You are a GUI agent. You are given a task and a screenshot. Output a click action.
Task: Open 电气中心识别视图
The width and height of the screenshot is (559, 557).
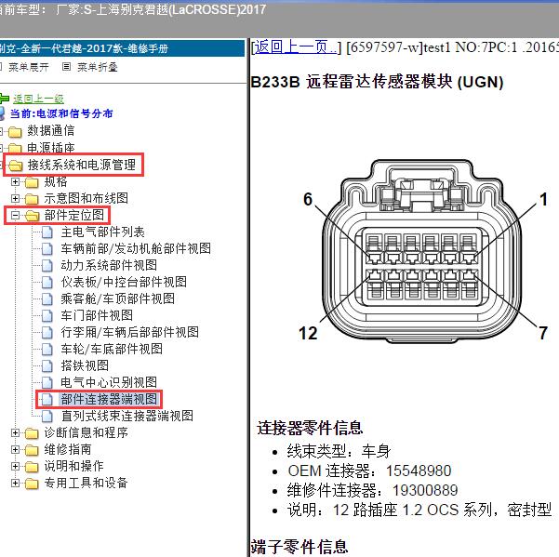click(x=109, y=382)
